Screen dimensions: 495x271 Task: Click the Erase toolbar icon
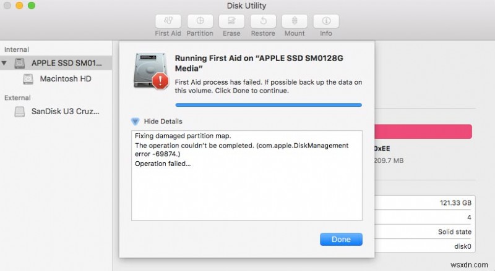pos(231,20)
